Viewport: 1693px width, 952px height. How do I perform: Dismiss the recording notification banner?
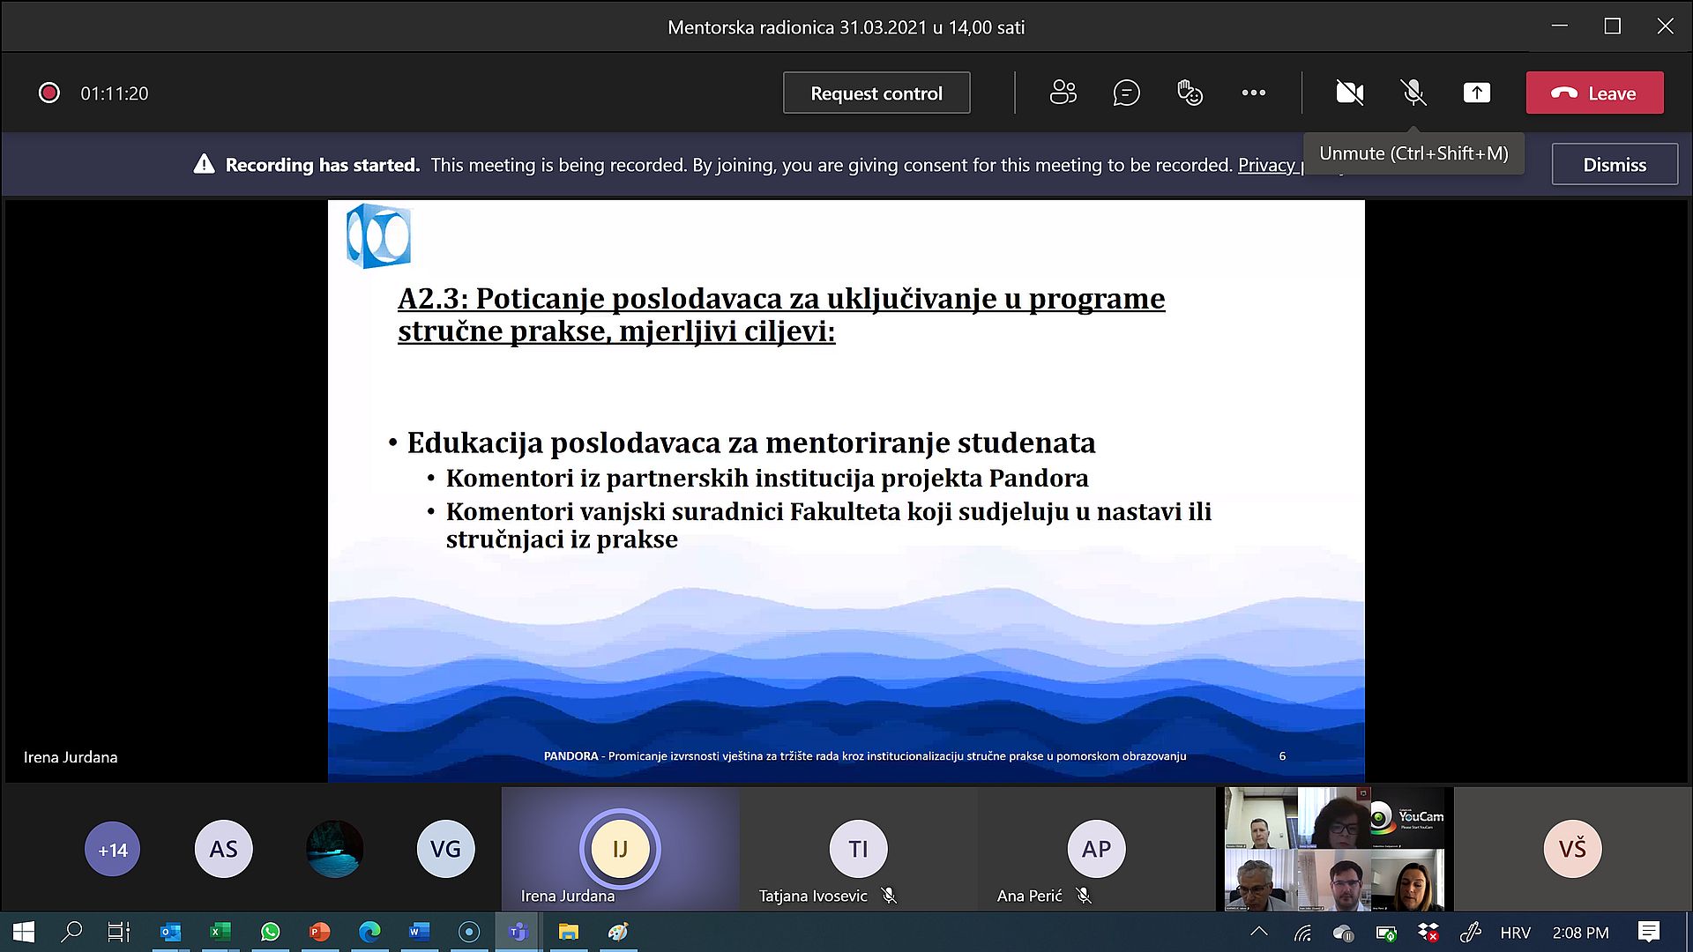(x=1614, y=165)
